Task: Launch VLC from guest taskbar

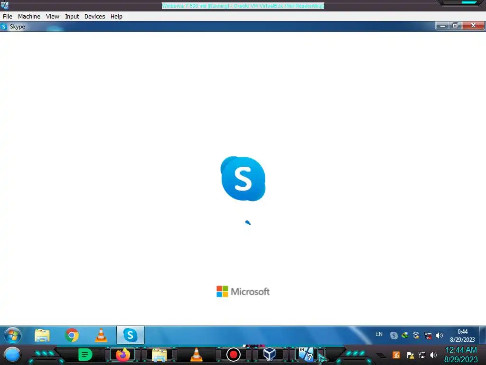Action: click(101, 336)
